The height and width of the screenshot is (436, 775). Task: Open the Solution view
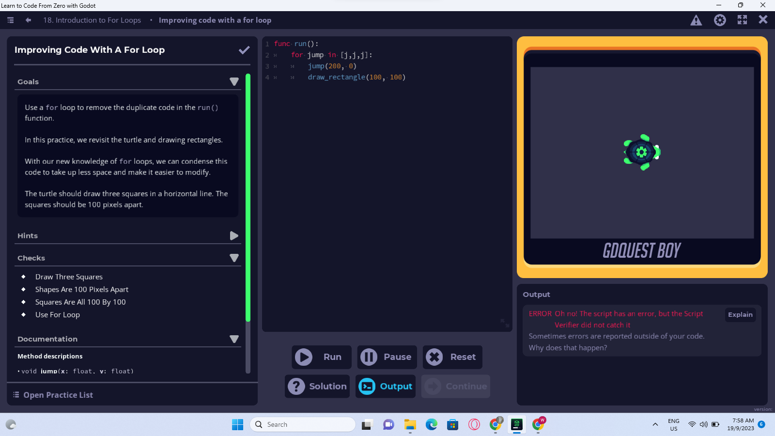(x=317, y=386)
